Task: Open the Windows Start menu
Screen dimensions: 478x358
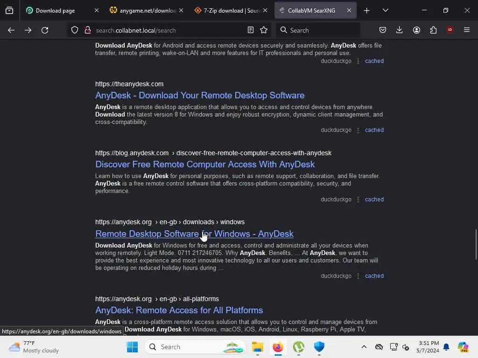Action: (x=132, y=347)
